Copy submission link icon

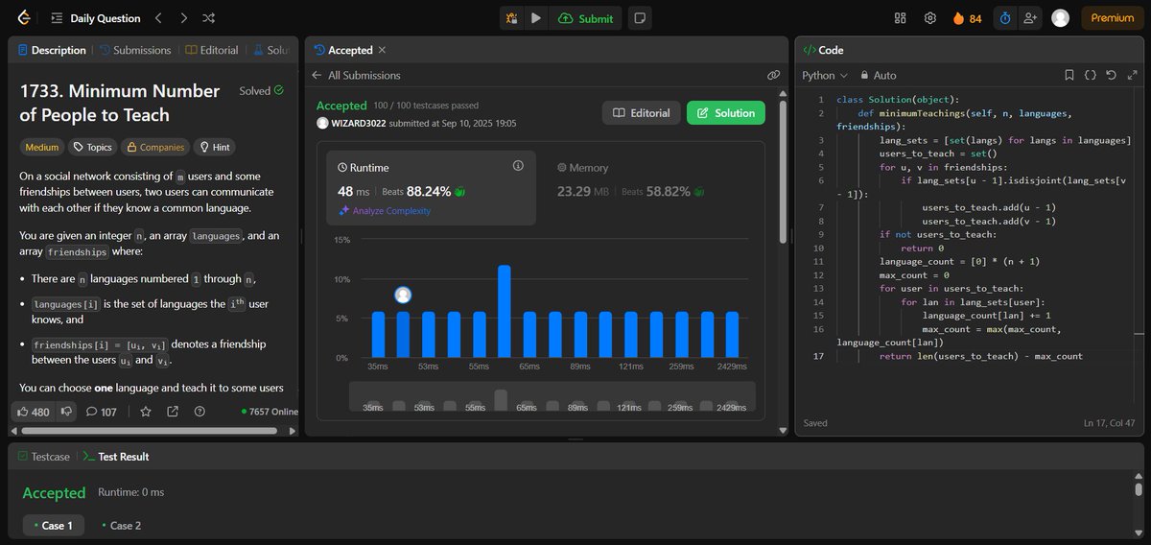pyautogui.click(x=773, y=75)
